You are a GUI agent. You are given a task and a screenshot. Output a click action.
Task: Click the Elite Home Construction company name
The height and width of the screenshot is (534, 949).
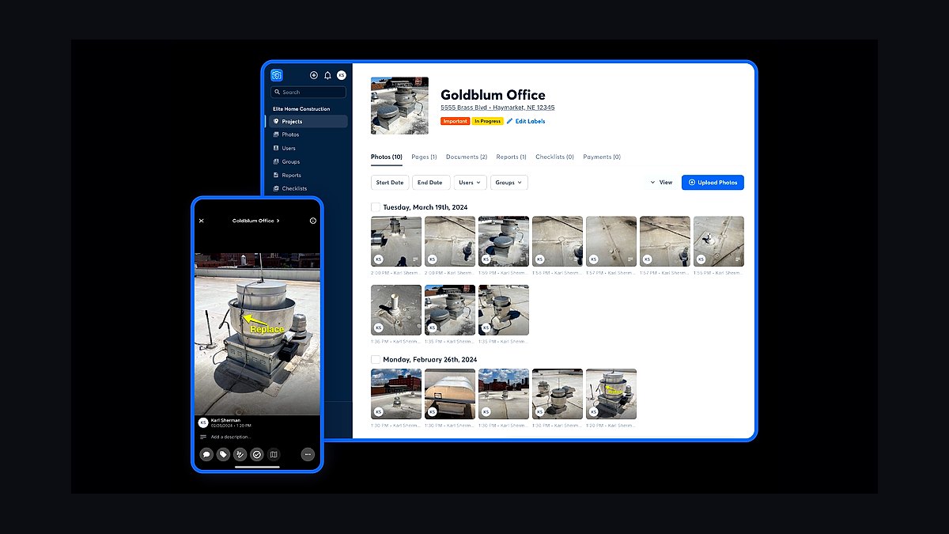pyautogui.click(x=301, y=109)
